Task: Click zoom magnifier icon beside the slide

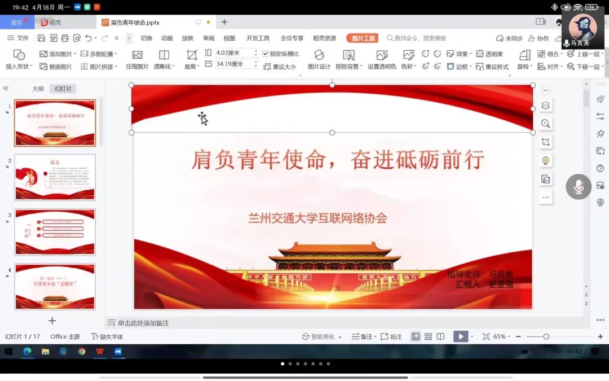Action: click(546, 124)
